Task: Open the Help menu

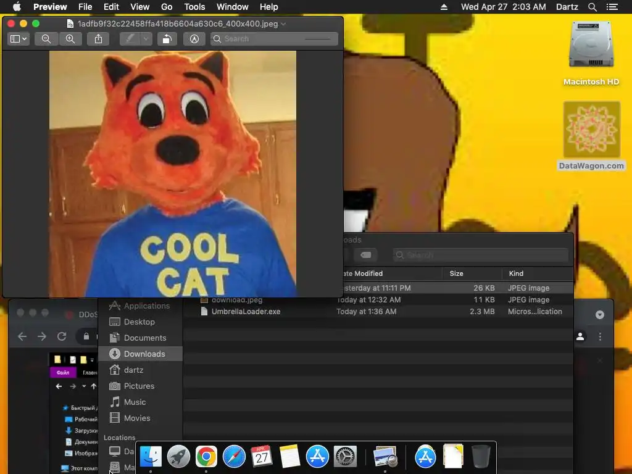Action: click(269, 7)
